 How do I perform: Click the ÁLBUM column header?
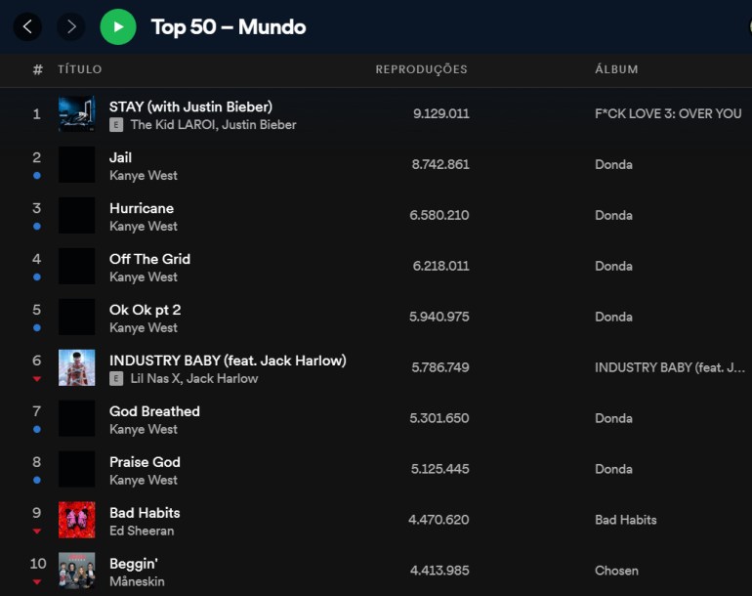point(616,69)
